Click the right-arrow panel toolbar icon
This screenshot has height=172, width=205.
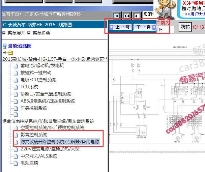(116, 16)
